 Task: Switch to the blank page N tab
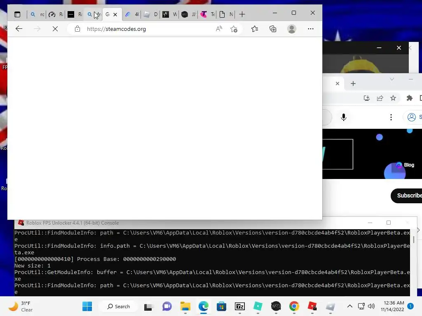226,14
